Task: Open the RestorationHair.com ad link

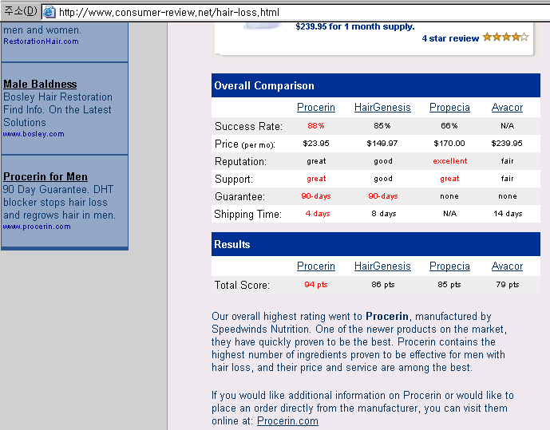Action: [41, 41]
